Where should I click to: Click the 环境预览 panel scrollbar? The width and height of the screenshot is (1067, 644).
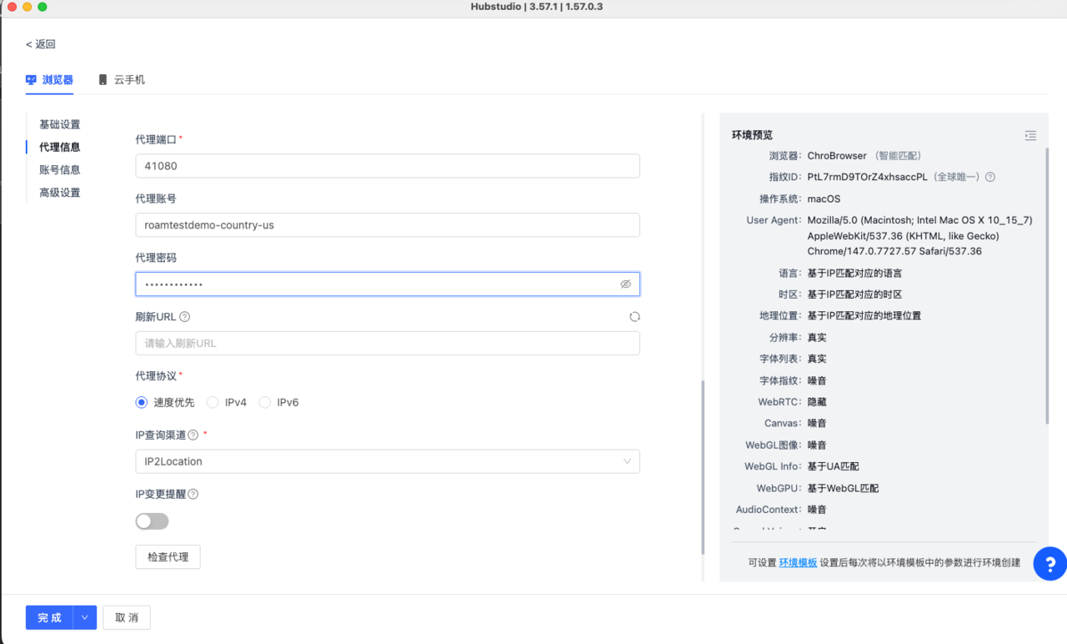pos(1048,286)
